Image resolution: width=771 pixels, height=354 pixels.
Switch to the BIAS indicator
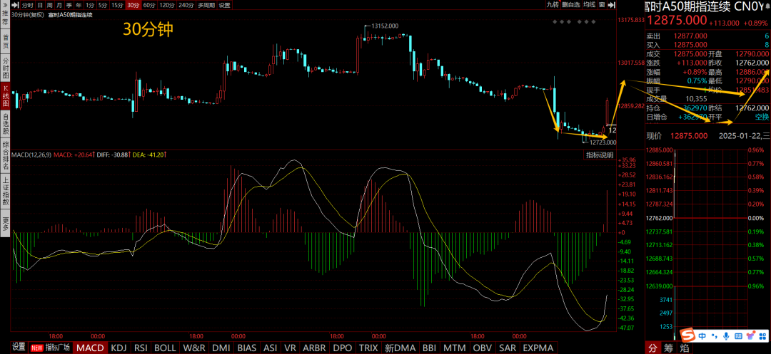[247, 348]
